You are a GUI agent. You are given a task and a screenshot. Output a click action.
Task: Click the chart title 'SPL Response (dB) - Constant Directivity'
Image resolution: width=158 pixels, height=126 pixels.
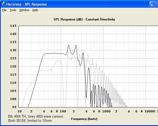(84, 19)
